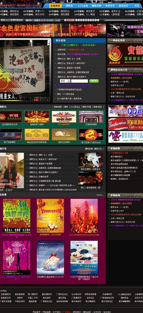Screen dimensions: 143x313
Task: Open the KTV会所 tab
Action: (83, 6)
